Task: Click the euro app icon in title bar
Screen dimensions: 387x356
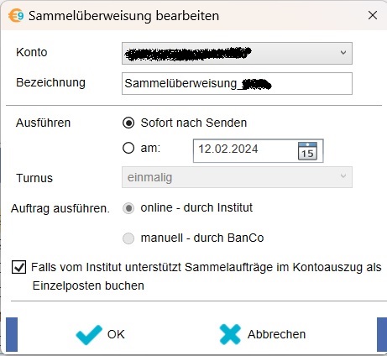Action: [x=16, y=16]
